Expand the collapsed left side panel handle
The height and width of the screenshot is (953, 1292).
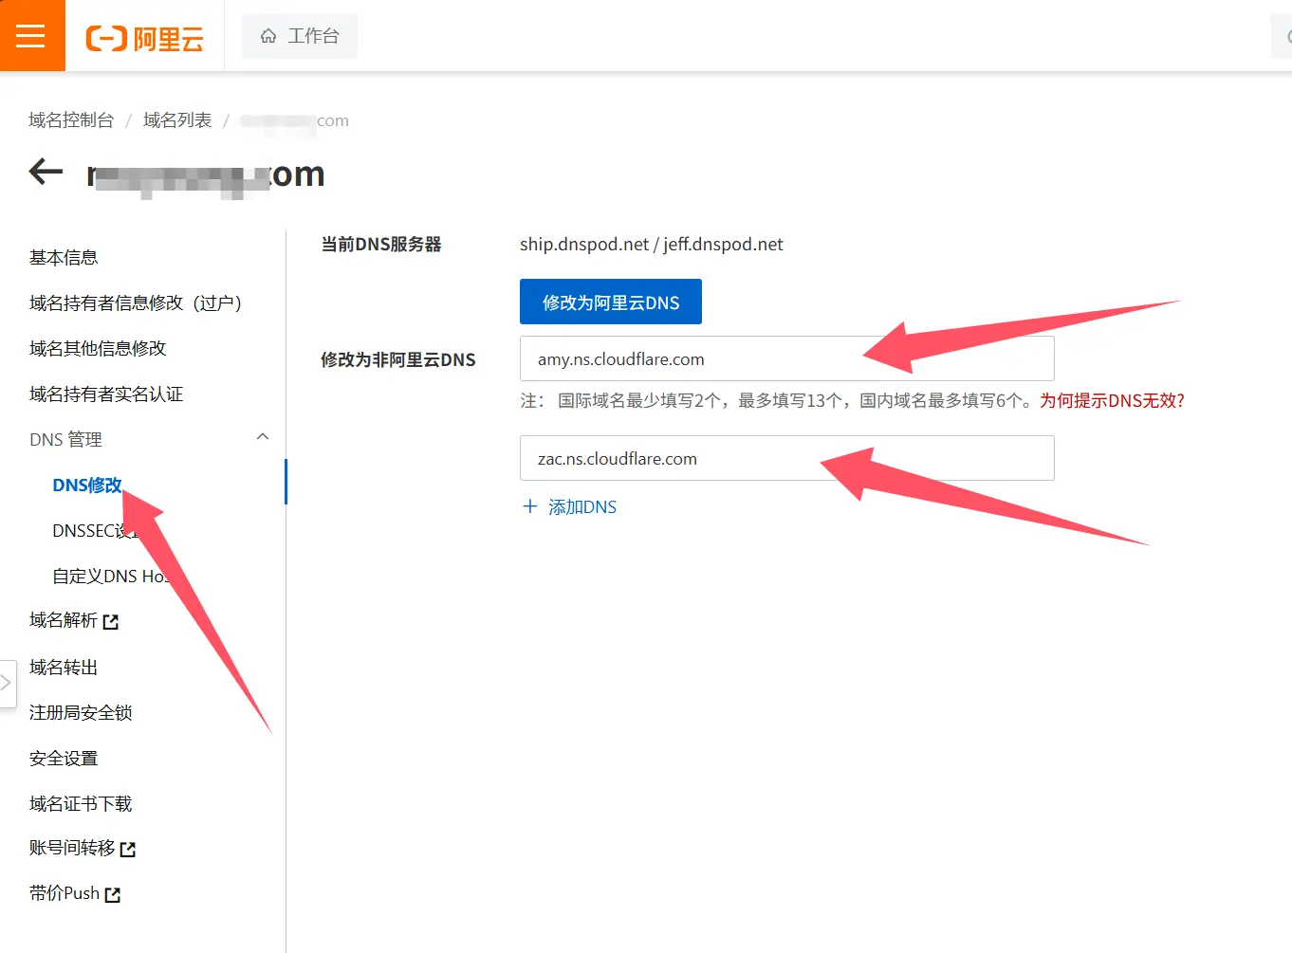click(7, 683)
